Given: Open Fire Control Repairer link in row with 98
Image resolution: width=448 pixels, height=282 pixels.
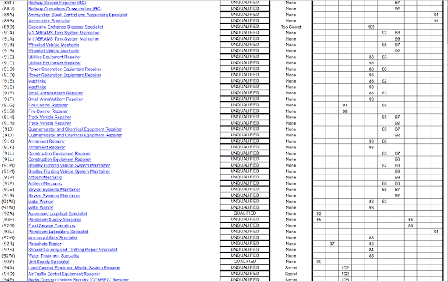Looking at the screenshot, I should click(48, 111).
